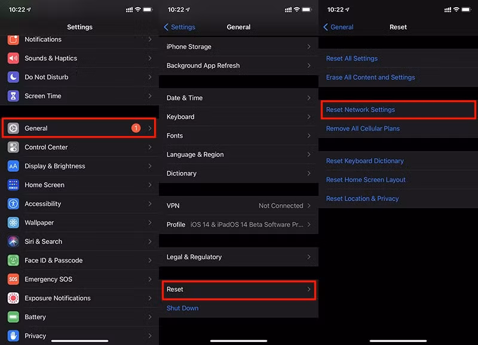Tap Remove All Cellular Plans
This screenshot has height=345, width=478.
tap(363, 128)
